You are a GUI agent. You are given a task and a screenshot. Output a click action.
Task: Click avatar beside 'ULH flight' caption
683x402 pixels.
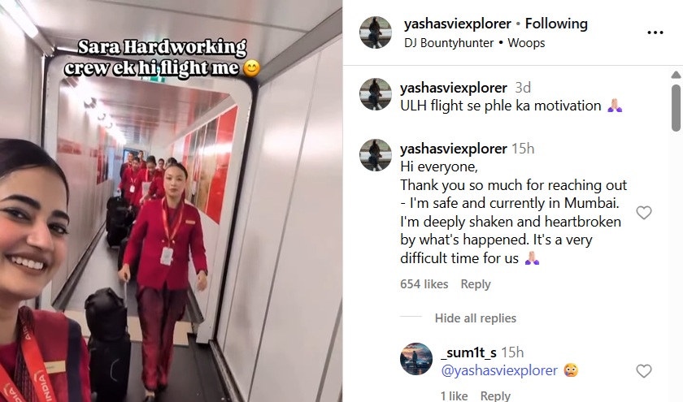tap(376, 94)
